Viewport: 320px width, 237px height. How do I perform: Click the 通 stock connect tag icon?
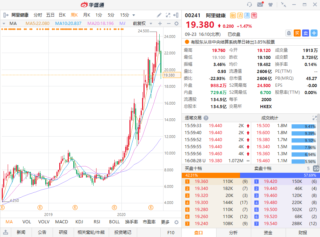click(x=247, y=15)
